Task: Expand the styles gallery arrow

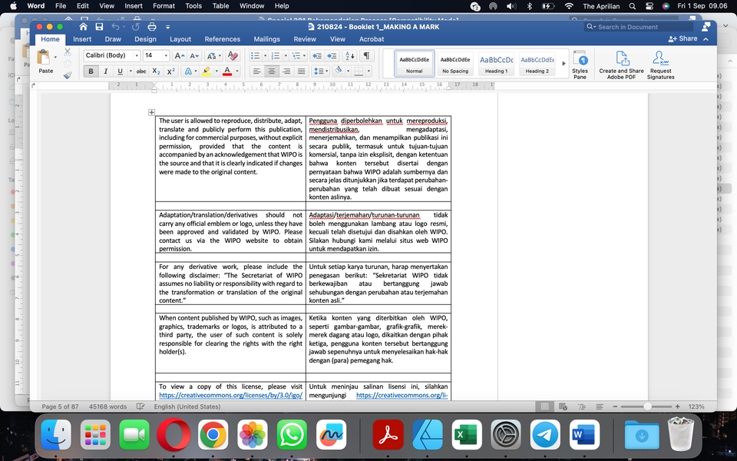Action: coord(564,64)
